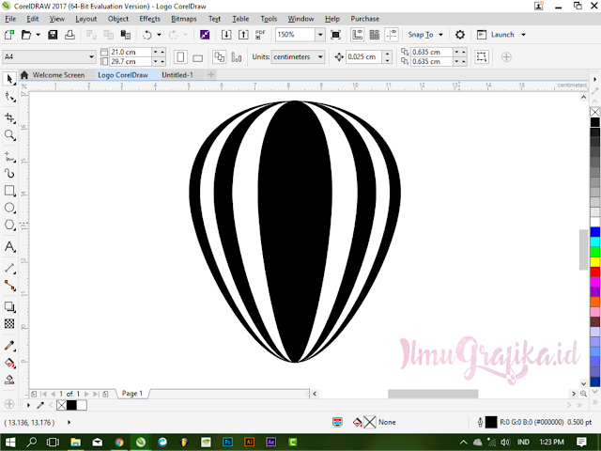Expand the status bar coordinates arrow
This screenshot has width=601, height=451.
[69, 422]
